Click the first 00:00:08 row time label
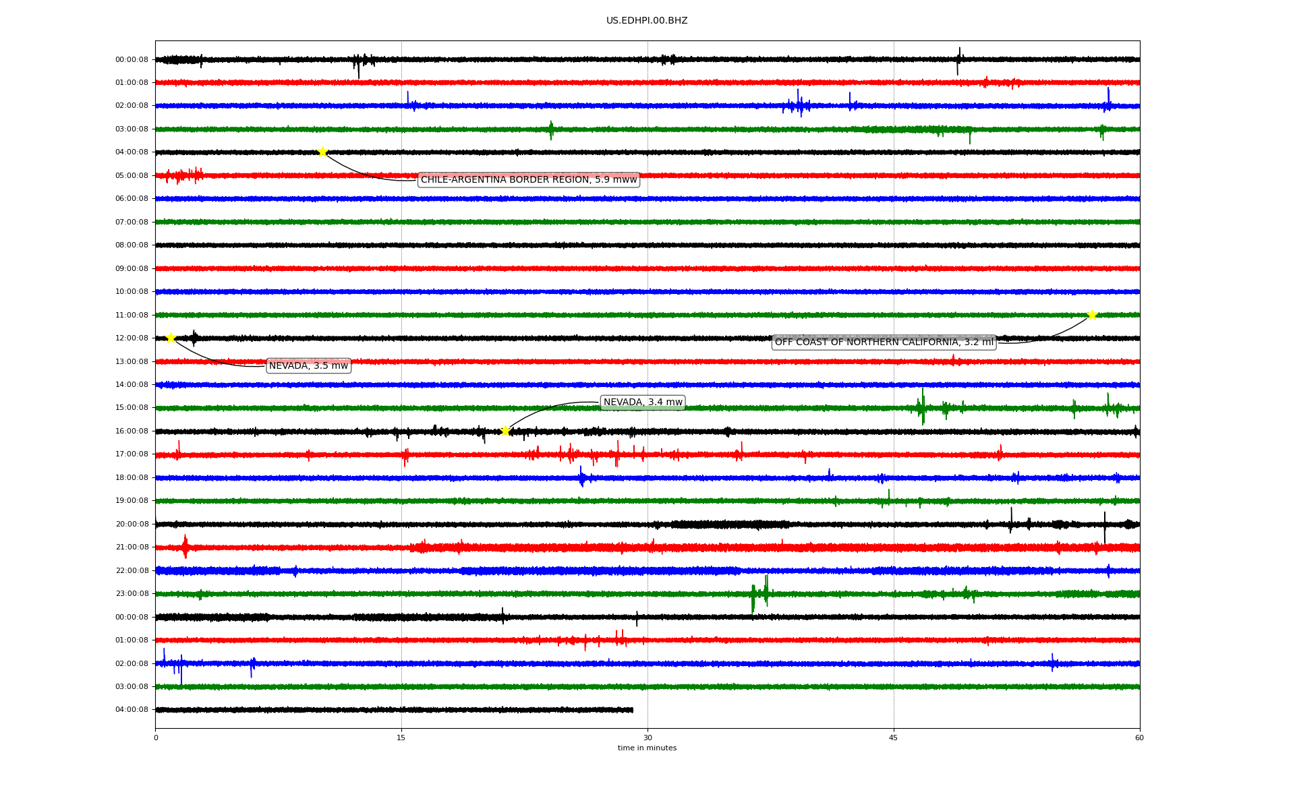This screenshot has height=809, width=1295. tap(132, 60)
